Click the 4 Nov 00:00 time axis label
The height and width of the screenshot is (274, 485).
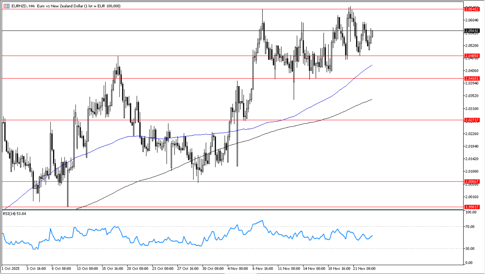[x=237, y=268]
